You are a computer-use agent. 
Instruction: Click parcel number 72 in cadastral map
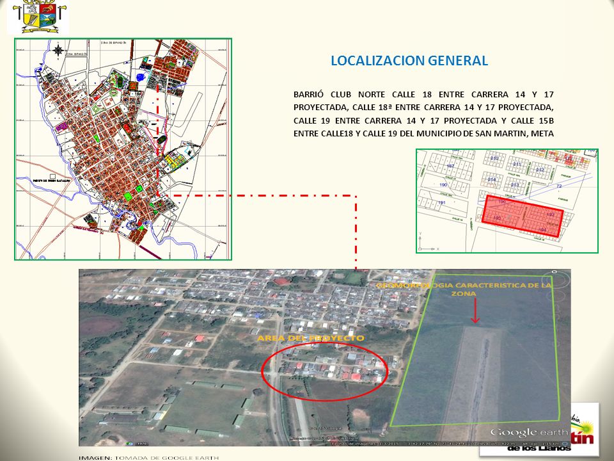tap(559, 186)
